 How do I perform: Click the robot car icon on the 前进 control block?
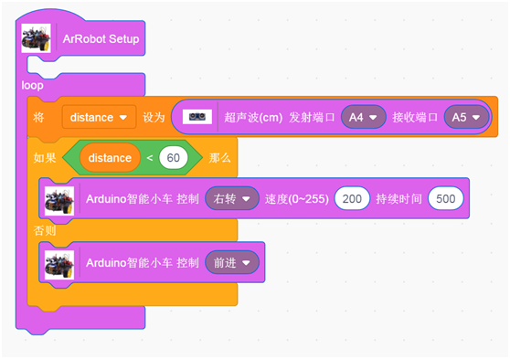[59, 265]
